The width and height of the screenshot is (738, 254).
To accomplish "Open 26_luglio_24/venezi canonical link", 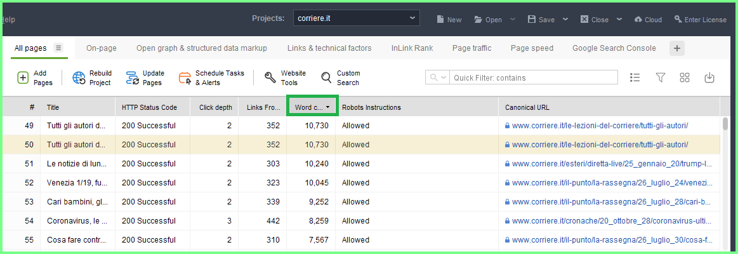I will coord(612,183).
